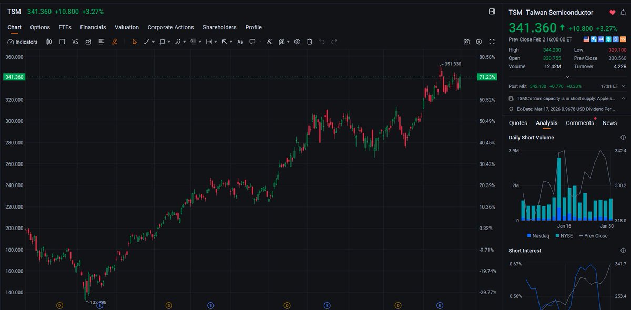Click the redo arrow in drawing toolbar
Screen dimensions: 631x310
334,42
